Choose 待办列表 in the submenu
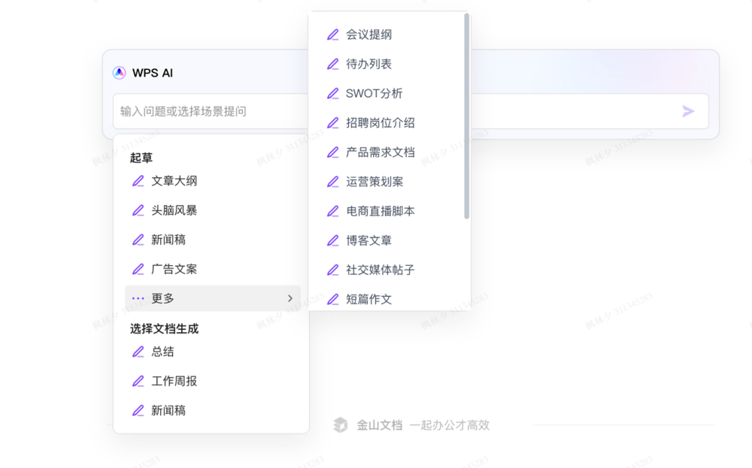 click(368, 64)
